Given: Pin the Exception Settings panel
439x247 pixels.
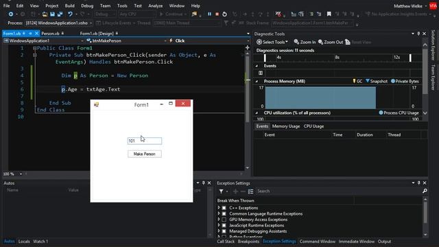Looking at the screenshot, I should pos(419,183).
